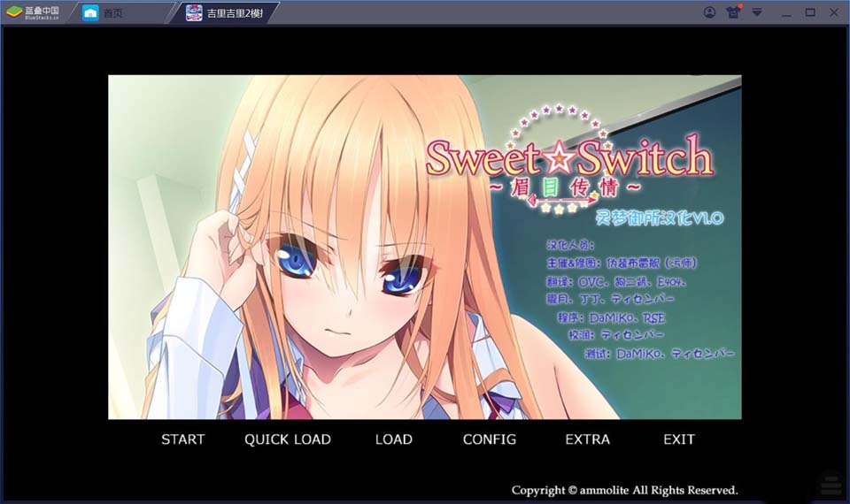Click the home icon in 首页 tab
The height and width of the screenshot is (504, 850).
point(90,12)
